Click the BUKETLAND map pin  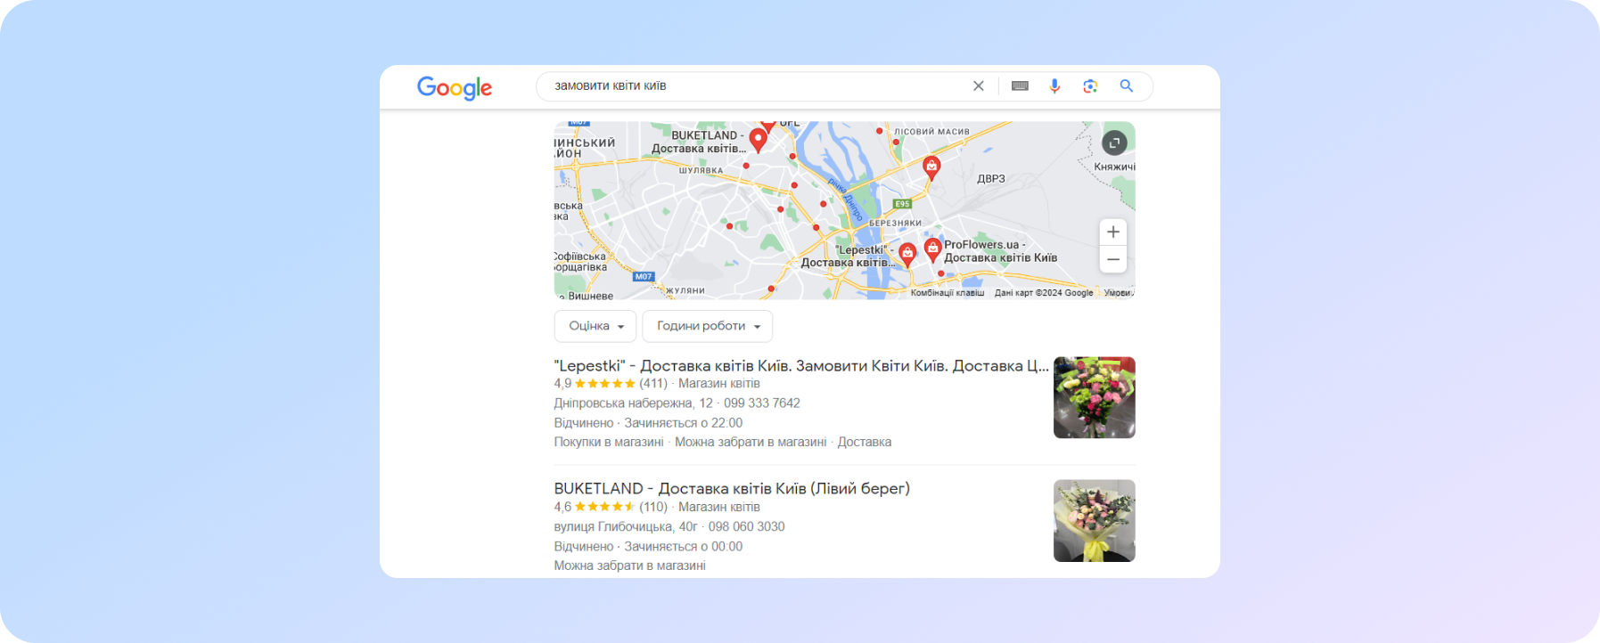758,140
